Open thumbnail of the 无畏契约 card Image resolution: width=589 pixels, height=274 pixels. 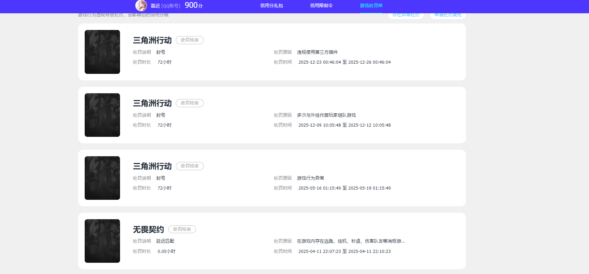click(102, 241)
